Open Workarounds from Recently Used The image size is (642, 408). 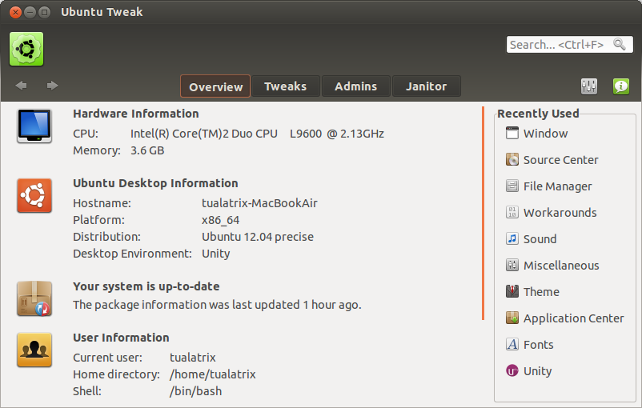[x=560, y=213]
